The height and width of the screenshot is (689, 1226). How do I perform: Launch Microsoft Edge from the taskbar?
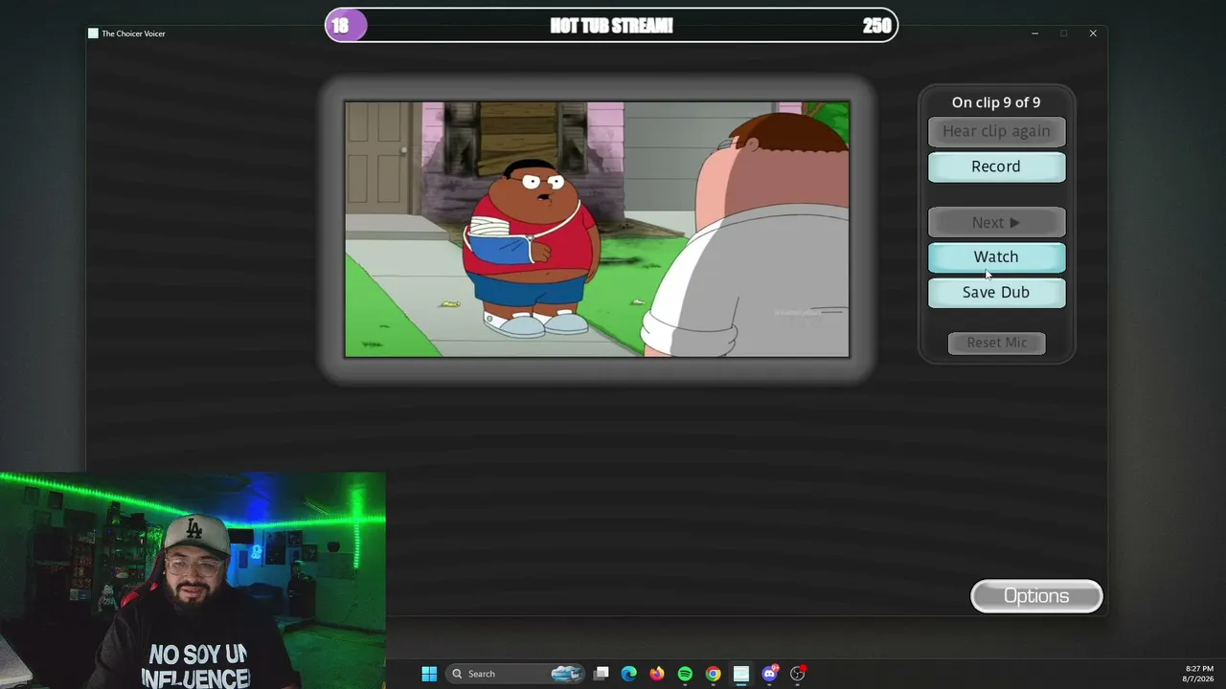click(x=628, y=674)
